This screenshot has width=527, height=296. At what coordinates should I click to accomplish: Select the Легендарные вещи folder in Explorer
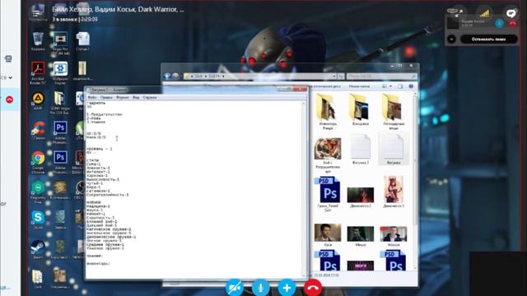(x=394, y=112)
